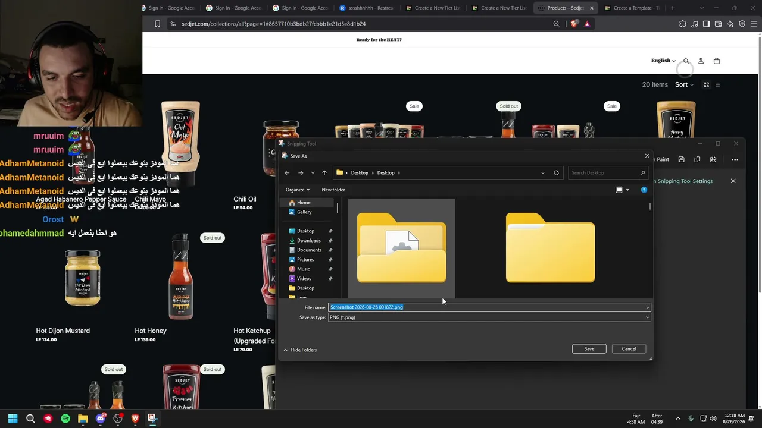Dismiss the Snipping Tool Settings banner
The image size is (762, 428).
[x=733, y=181]
